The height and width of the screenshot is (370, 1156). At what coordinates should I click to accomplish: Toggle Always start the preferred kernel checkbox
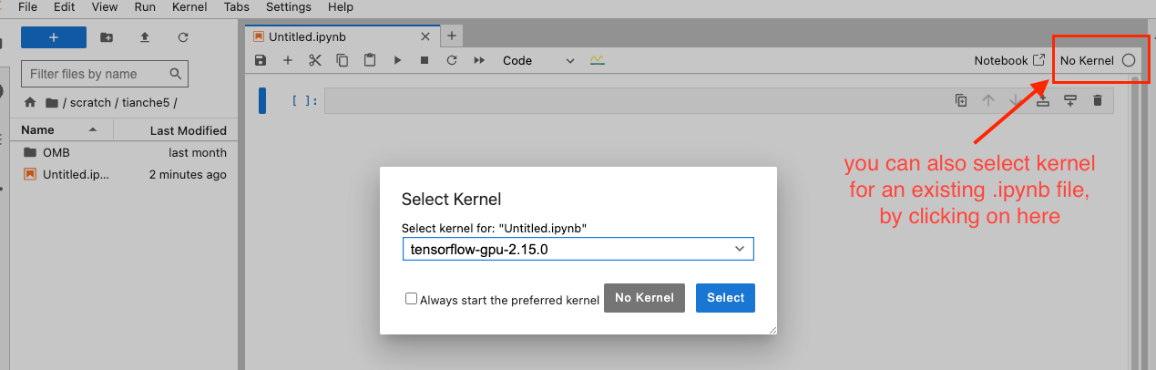tap(412, 298)
